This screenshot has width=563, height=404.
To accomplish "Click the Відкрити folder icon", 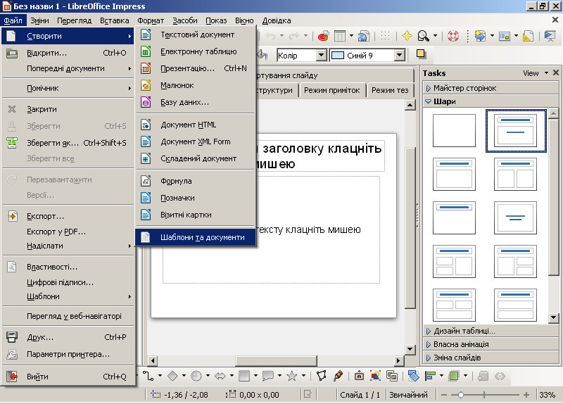I will click(12, 53).
